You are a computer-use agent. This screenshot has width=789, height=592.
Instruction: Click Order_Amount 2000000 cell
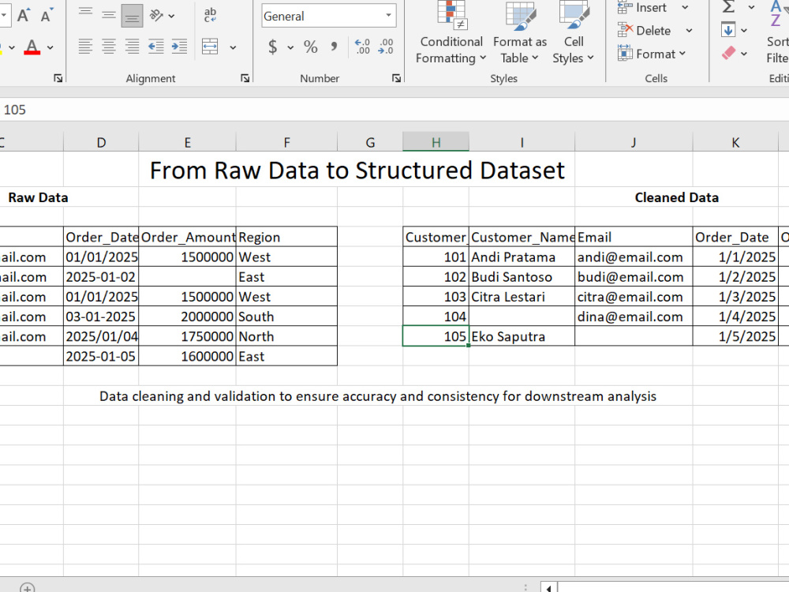pyautogui.click(x=187, y=317)
